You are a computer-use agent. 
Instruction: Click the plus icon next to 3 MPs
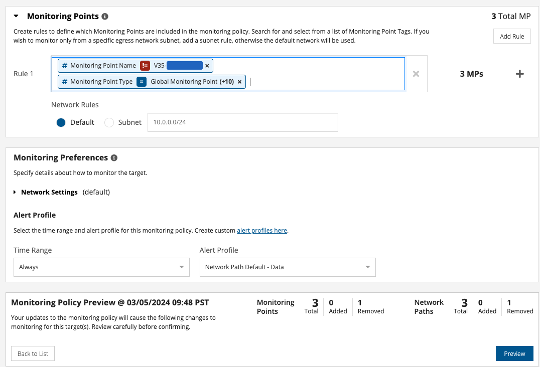coord(520,74)
